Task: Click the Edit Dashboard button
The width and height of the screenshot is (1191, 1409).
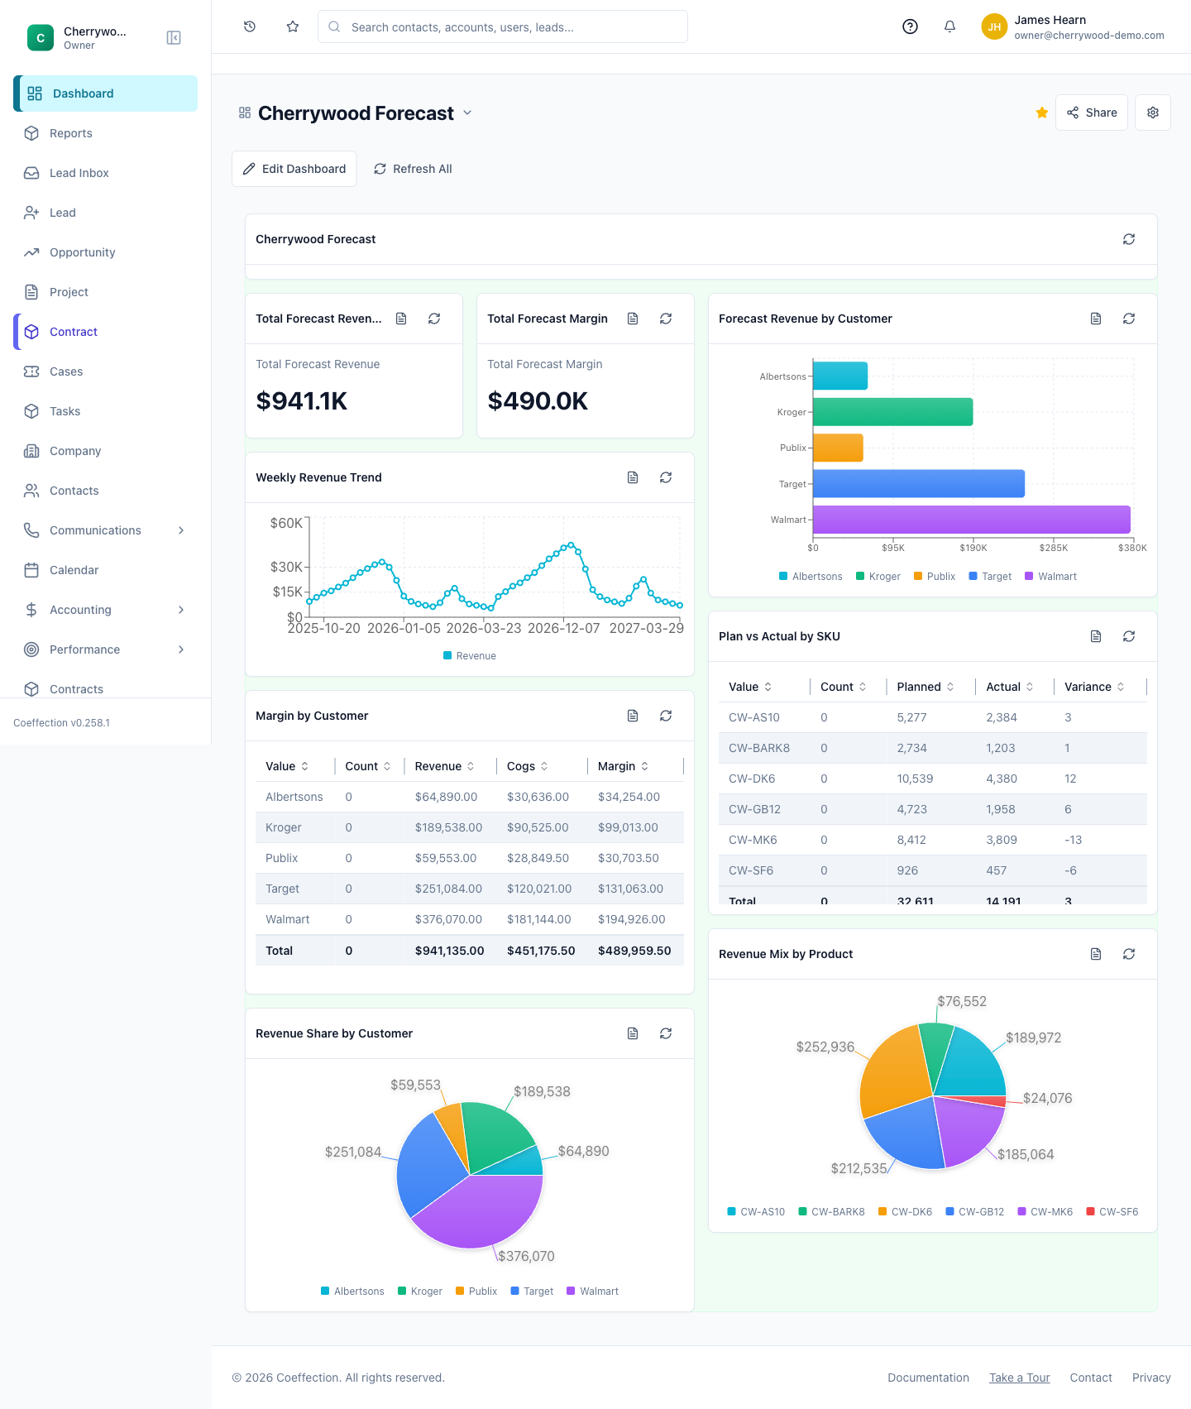Action: [x=294, y=169]
